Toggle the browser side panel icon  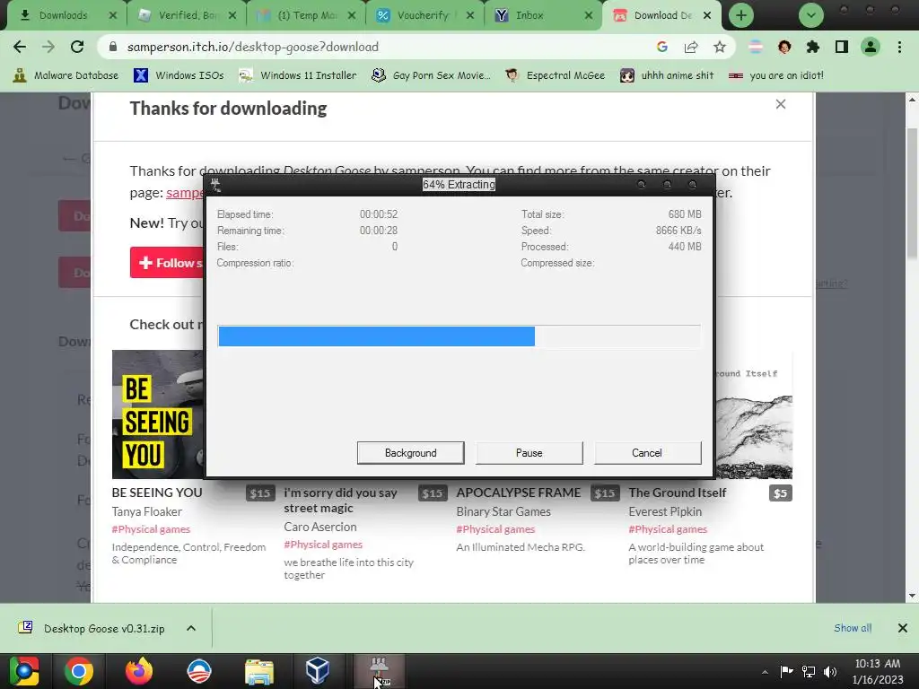pos(842,47)
